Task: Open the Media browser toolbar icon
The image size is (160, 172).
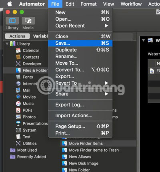Action: coord(28,21)
